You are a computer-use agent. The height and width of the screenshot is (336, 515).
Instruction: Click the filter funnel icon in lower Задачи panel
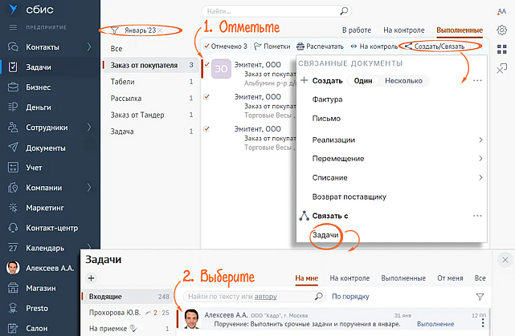coord(480,296)
